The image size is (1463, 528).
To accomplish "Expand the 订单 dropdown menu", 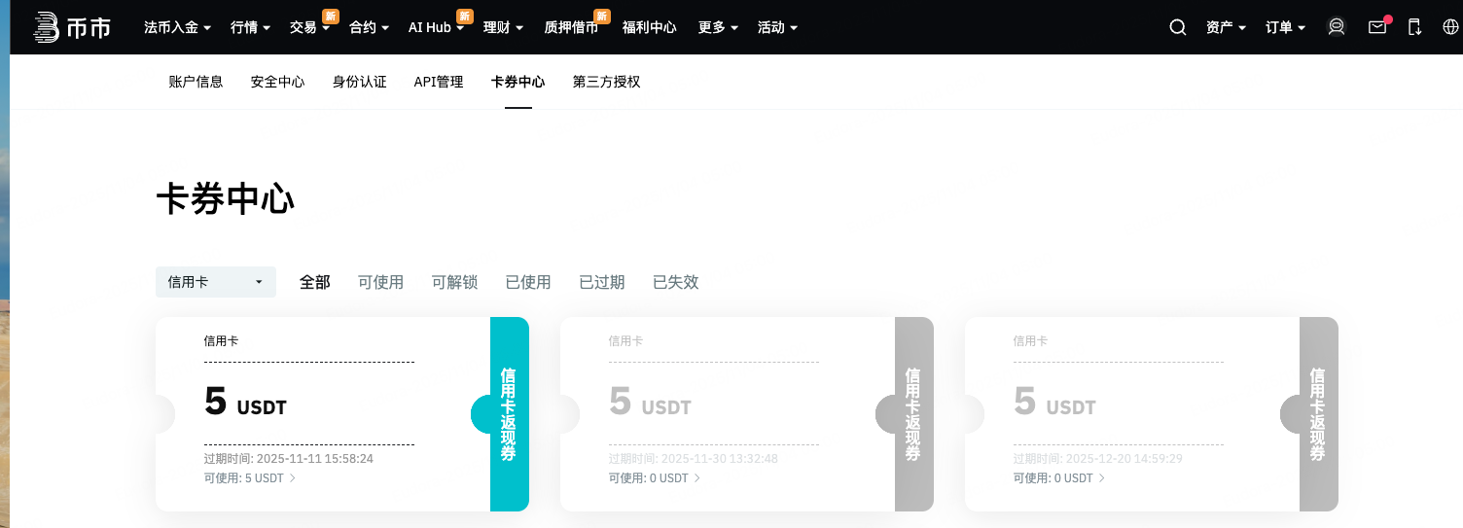I will pos(1285,27).
